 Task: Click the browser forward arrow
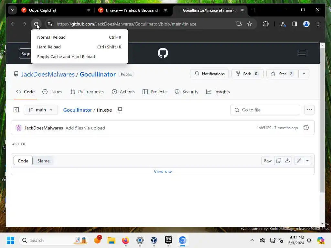point(25,24)
